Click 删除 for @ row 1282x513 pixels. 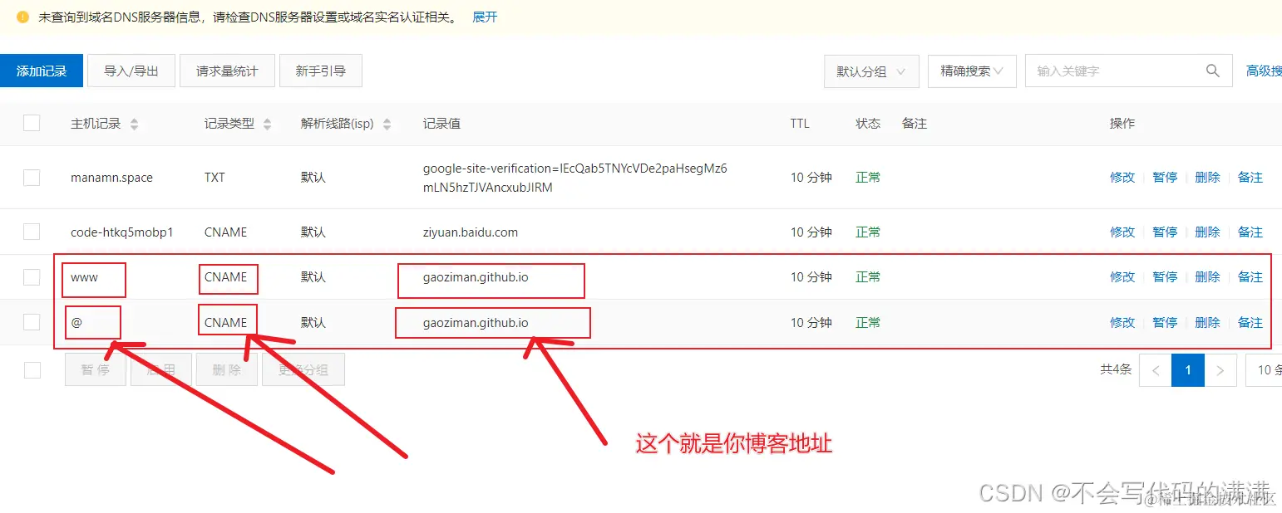click(1207, 323)
